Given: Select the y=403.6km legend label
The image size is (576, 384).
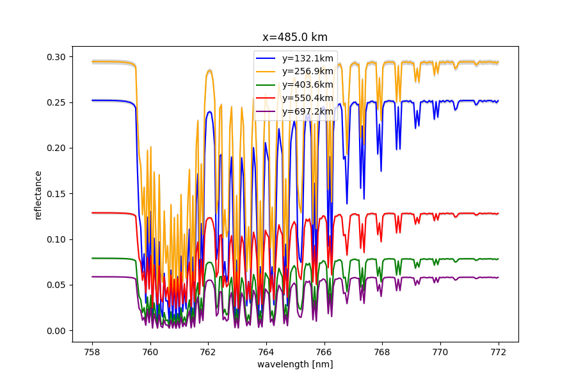Looking at the screenshot, I should (x=307, y=85).
